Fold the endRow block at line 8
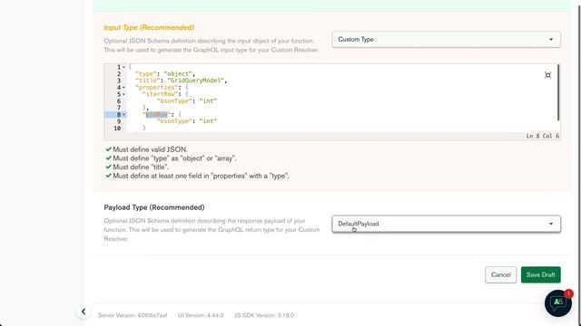Viewport: 581px width, 326px height. pos(123,115)
